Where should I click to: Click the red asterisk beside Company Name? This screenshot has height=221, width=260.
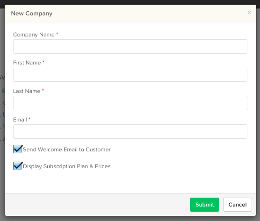[57, 34]
